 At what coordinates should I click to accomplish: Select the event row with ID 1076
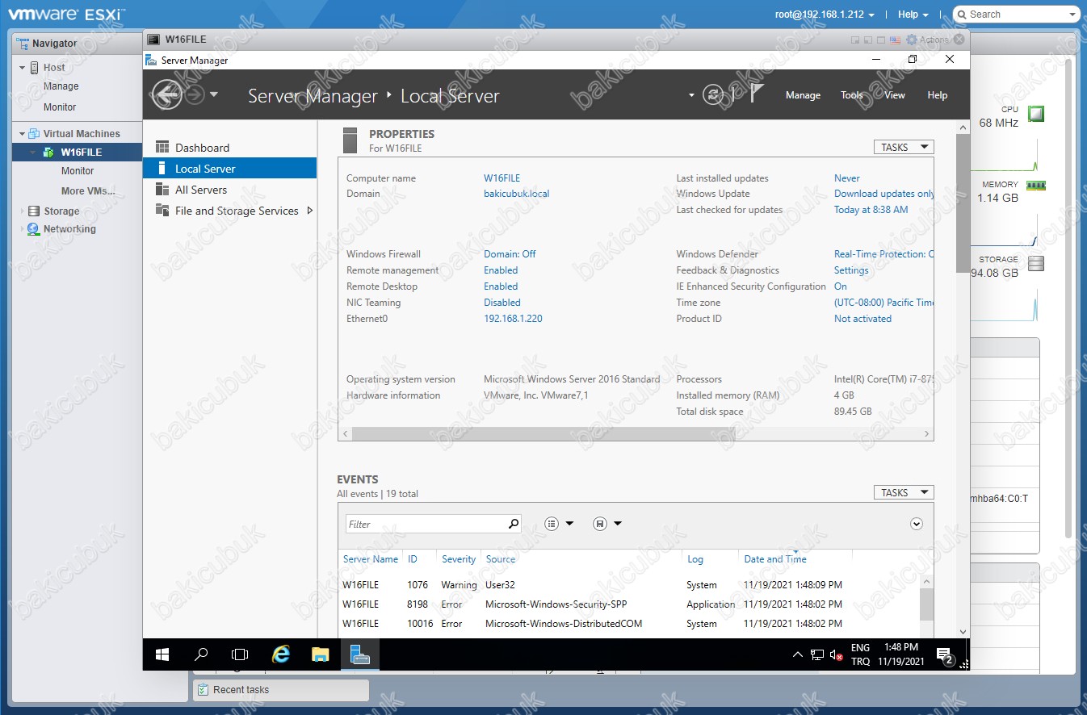click(629, 585)
